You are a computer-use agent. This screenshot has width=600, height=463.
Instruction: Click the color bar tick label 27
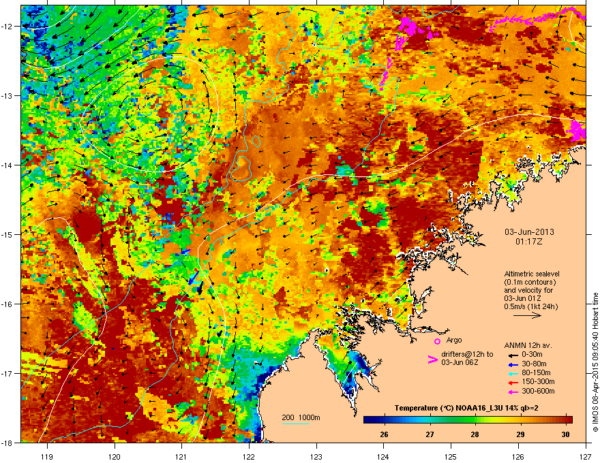coord(430,434)
